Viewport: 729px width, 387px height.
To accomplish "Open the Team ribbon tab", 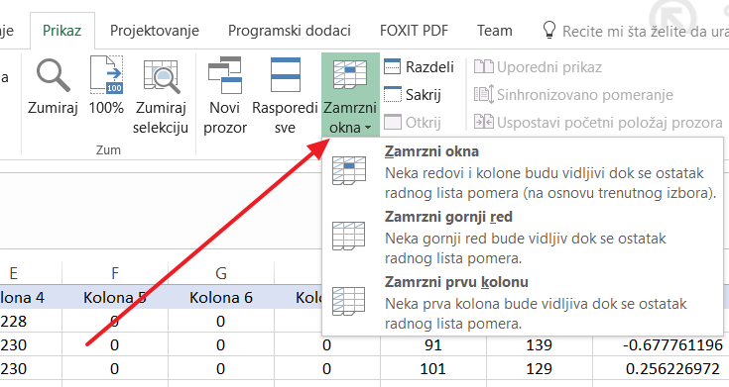I will click(x=495, y=31).
